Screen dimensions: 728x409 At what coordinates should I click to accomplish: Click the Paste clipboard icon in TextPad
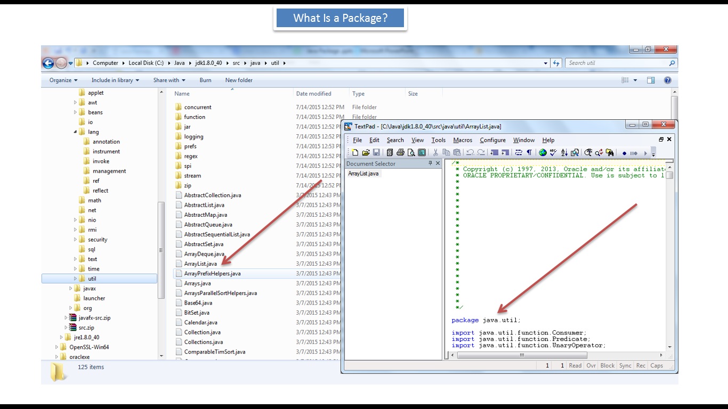coord(457,153)
